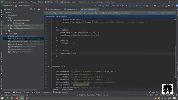Open the Event Log
178x100 pixels.
pyautogui.click(x=154, y=92)
